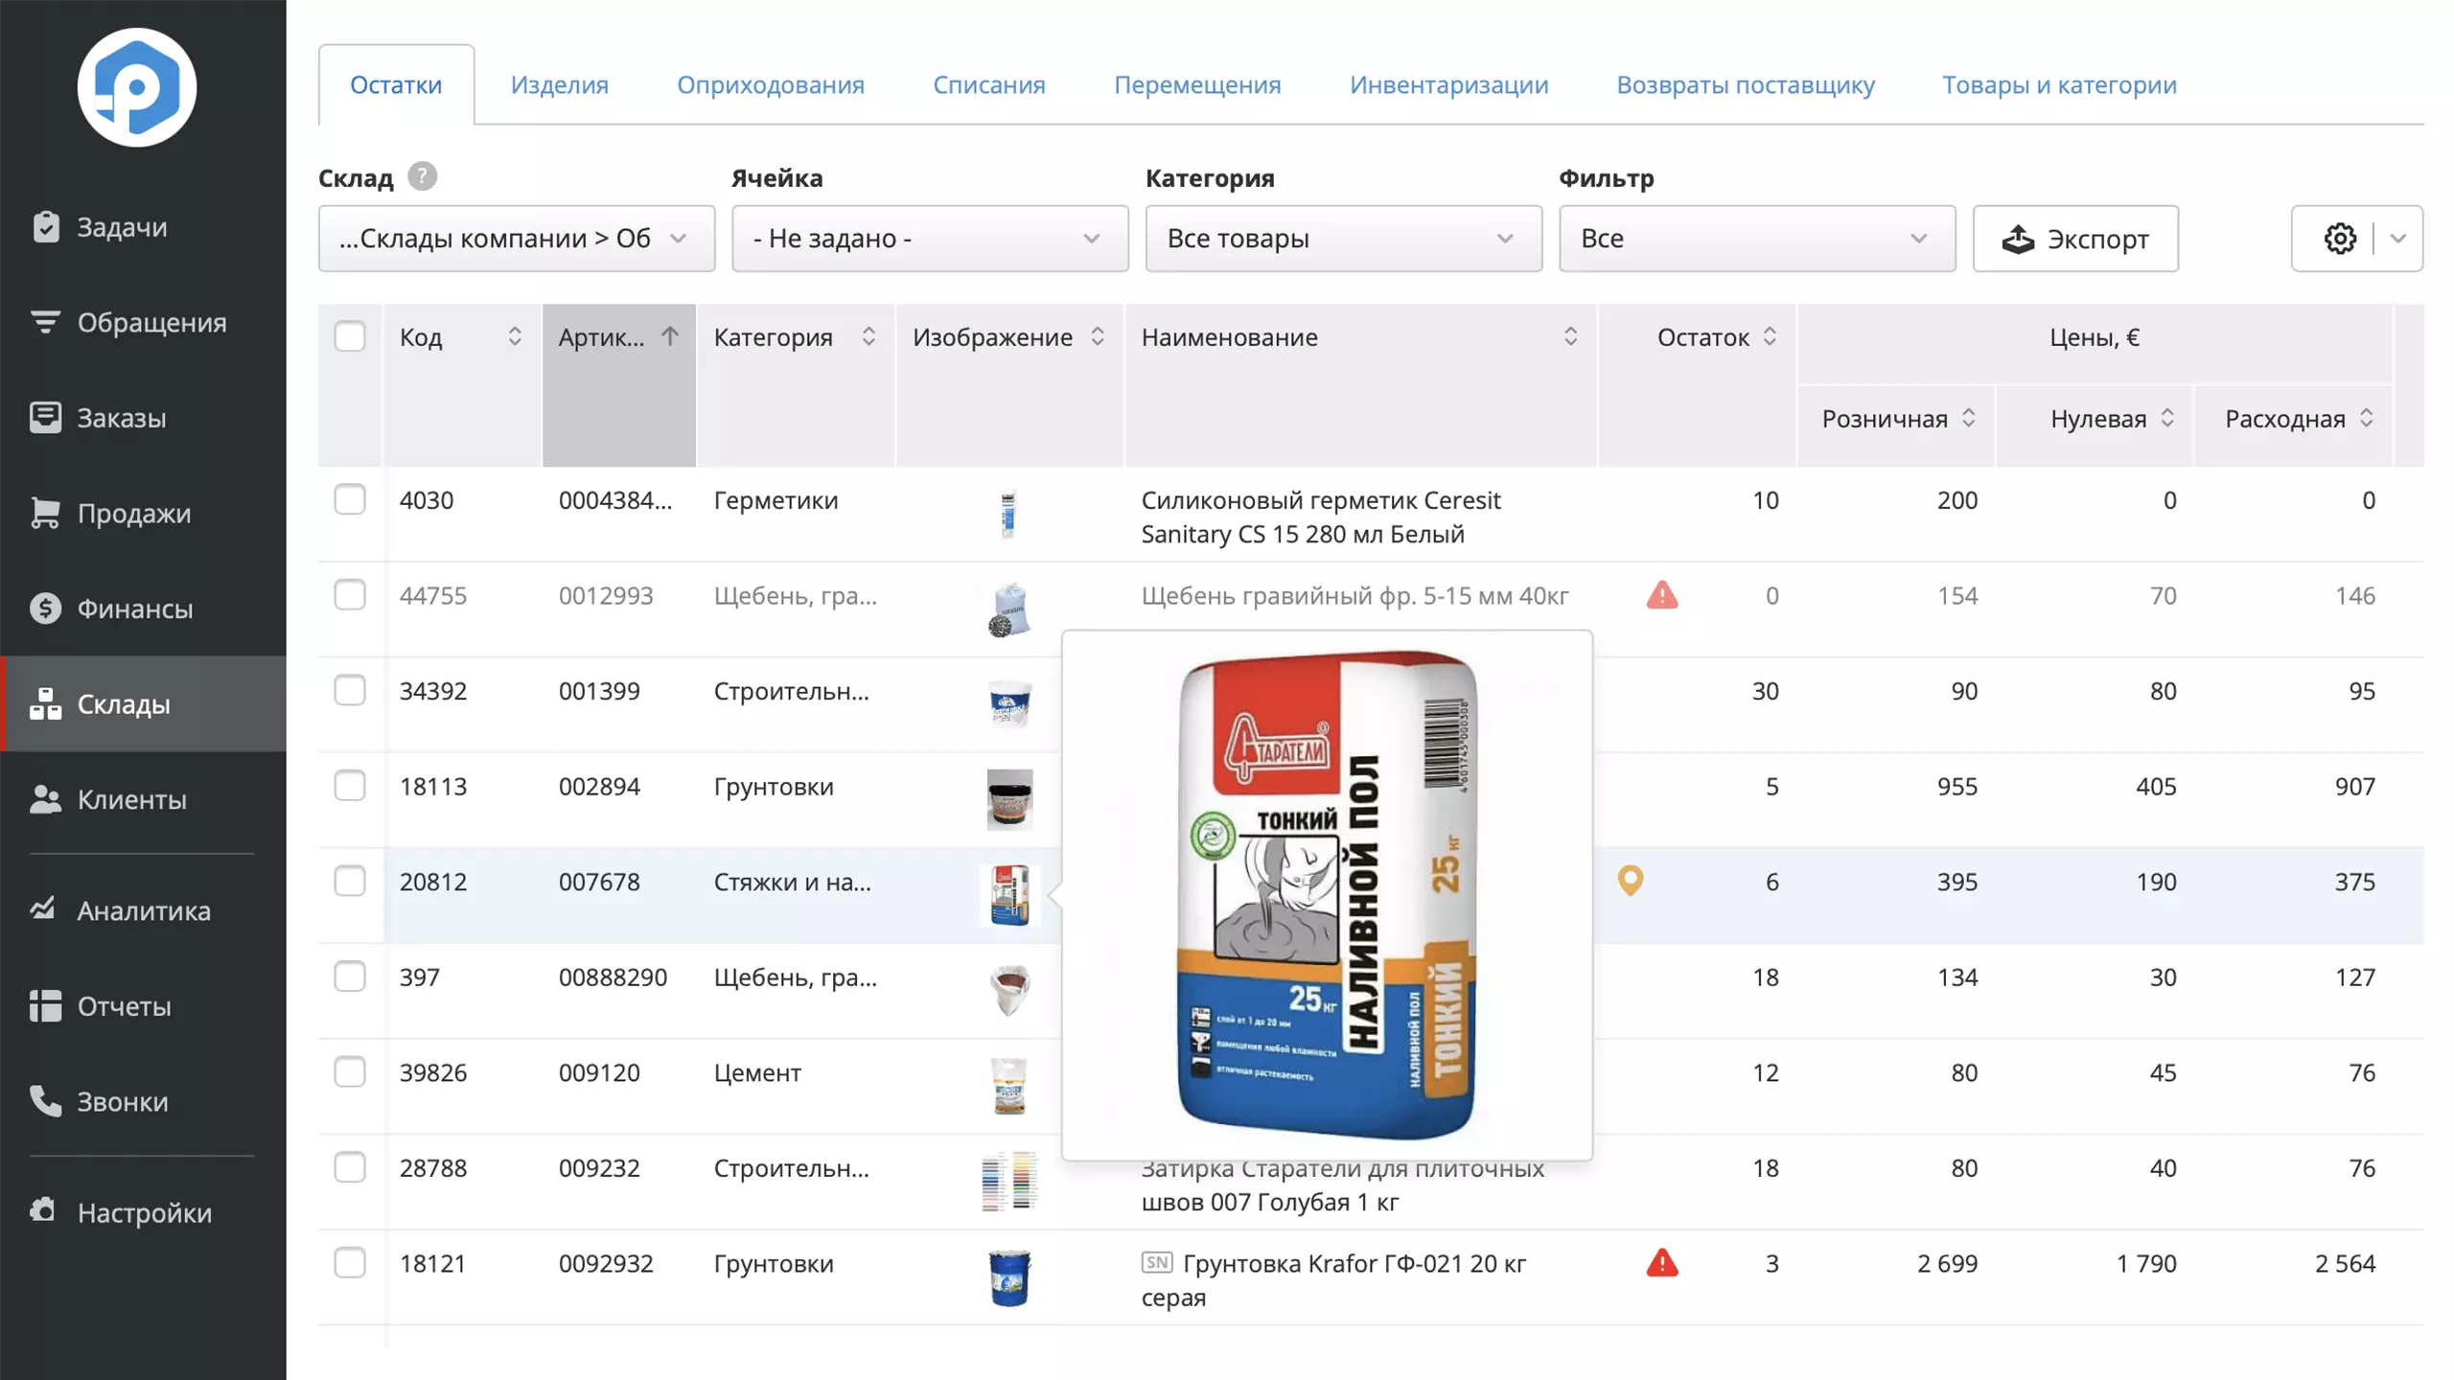
Task: Switch to the Списания tab
Action: click(989, 84)
